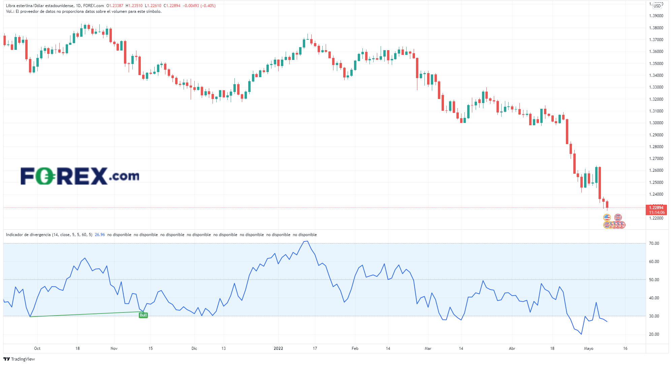Click the 20.00 RSI scale label
The image size is (672, 365).
click(x=654, y=334)
